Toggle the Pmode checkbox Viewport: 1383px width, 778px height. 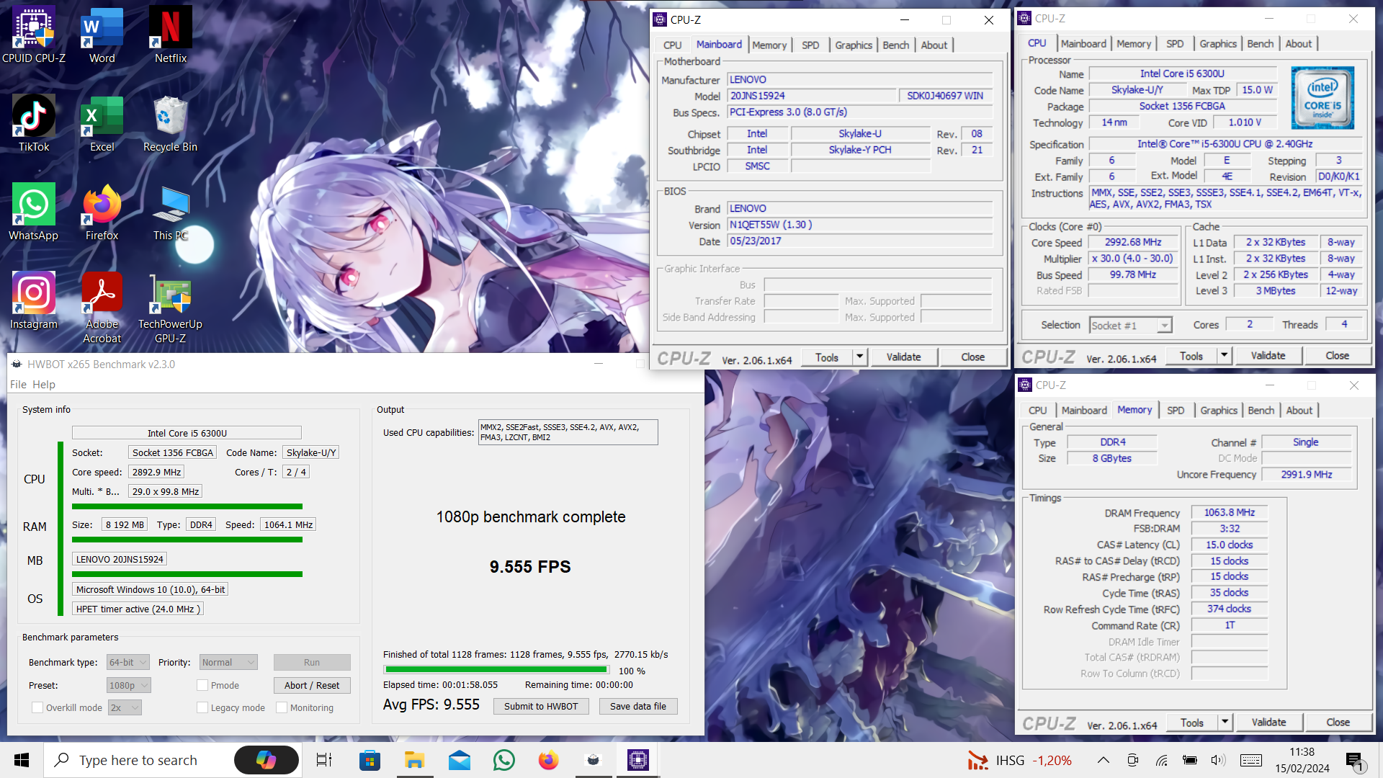click(202, 685)
